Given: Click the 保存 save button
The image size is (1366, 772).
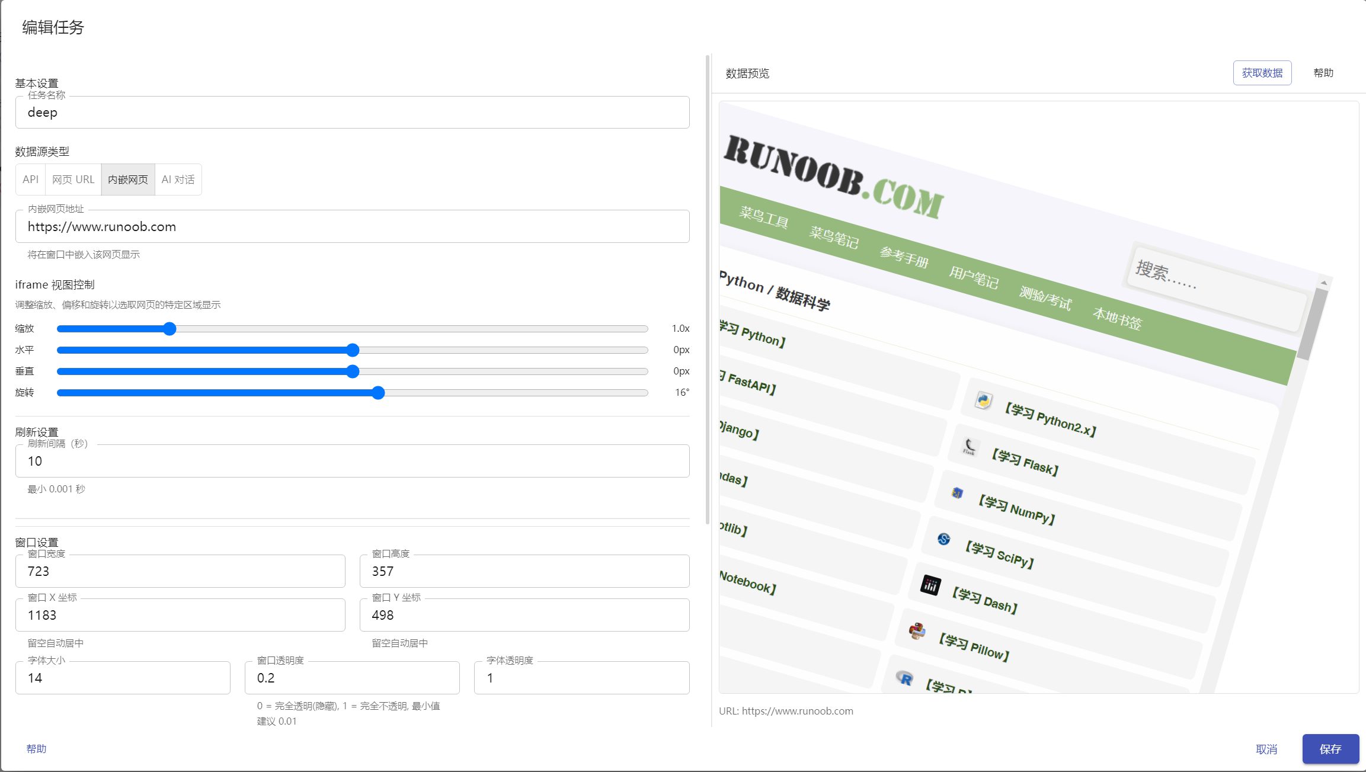Looking at the screenshot, I should (1330, 749).
